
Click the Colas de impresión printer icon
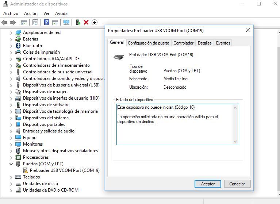pos(18,52)
